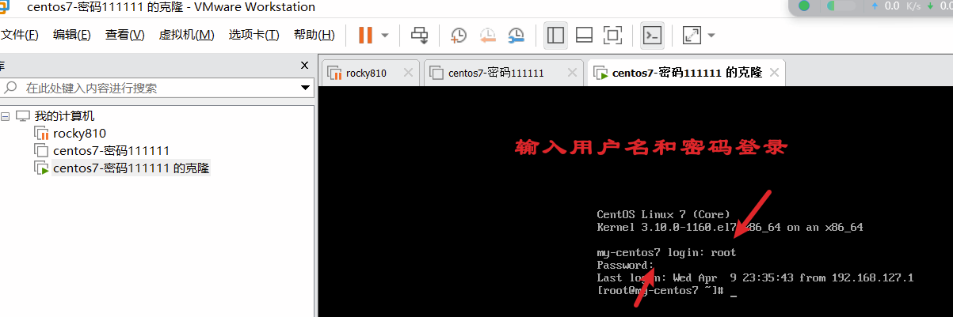Click the revert to snapshot icon
Viewport: 953px width, 317px height.
(x=488, y=35)
